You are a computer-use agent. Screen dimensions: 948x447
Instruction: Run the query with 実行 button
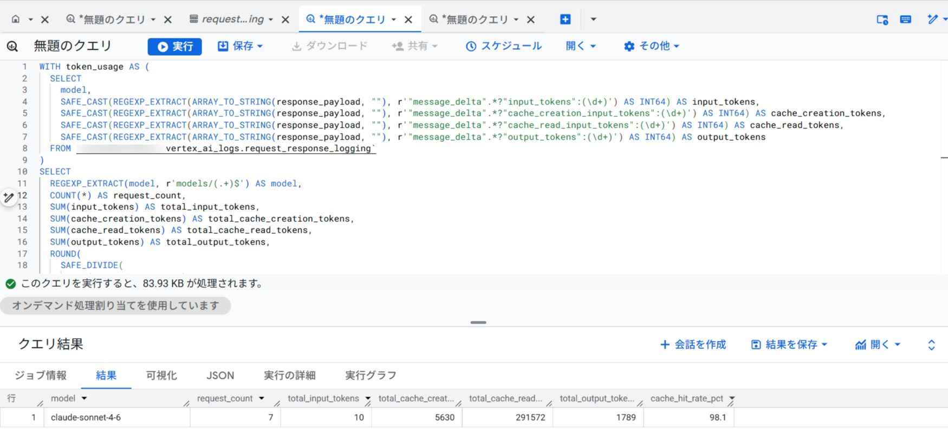tap(174, 47)
